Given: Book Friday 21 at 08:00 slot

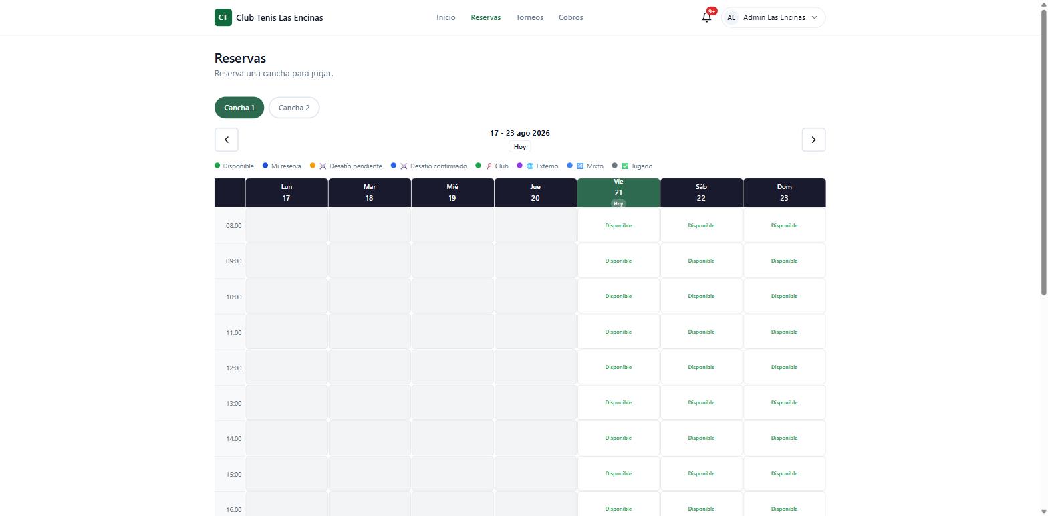Looking at the screenshot, I should tap(618, 225).
